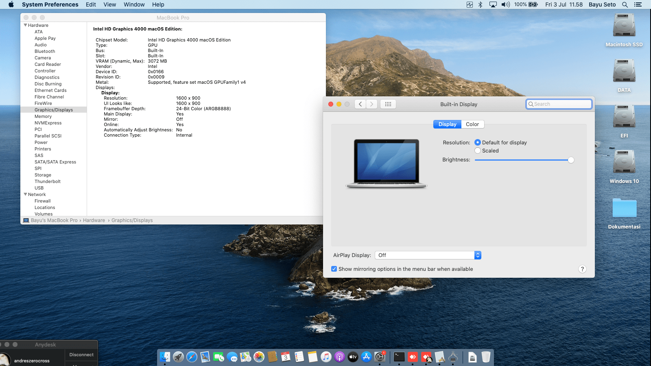Open the Edit menu
Screen dimensions: 651x366
(x=91, y=4)
